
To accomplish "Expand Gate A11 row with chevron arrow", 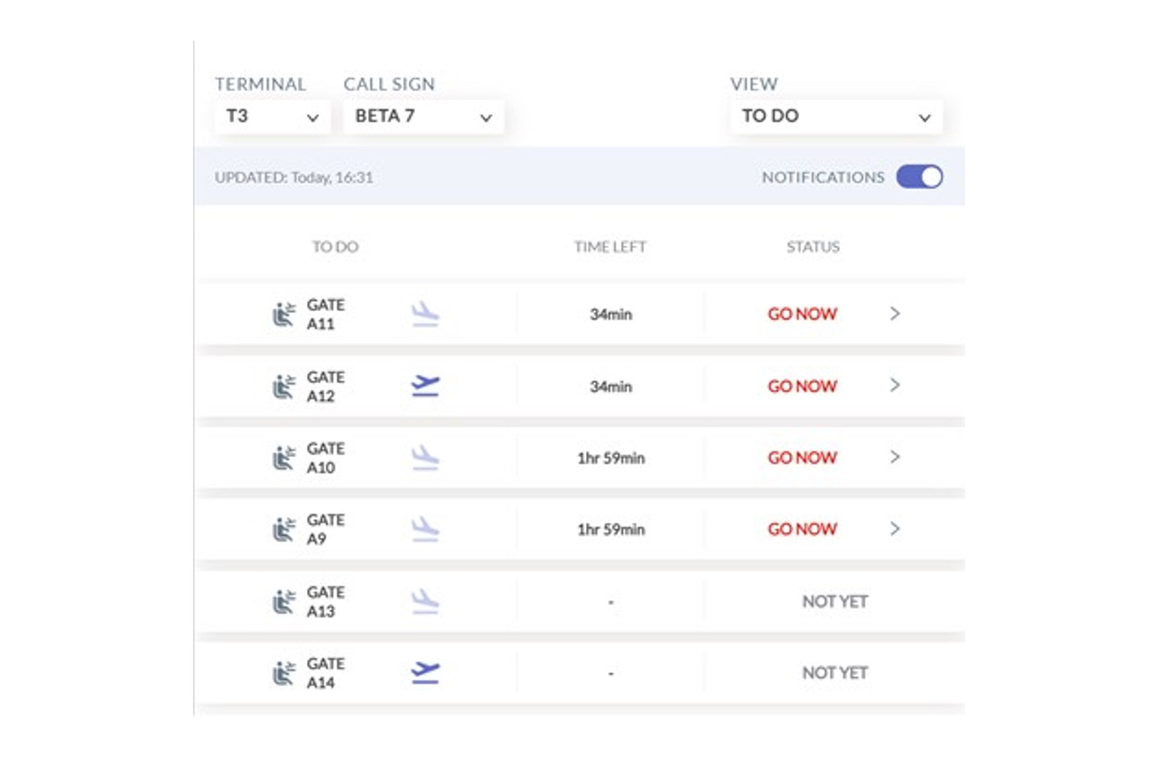I will pyautogui.click(x=895, y=313).
